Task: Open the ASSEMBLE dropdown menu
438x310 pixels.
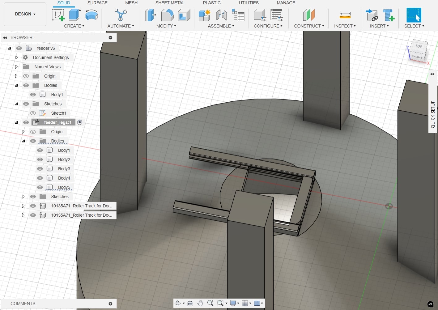Action: coord(221,26)
